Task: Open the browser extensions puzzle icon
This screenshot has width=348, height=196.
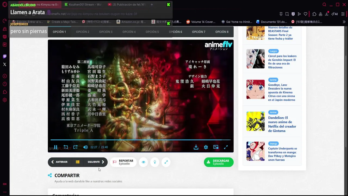Action: tap(314, 14)
